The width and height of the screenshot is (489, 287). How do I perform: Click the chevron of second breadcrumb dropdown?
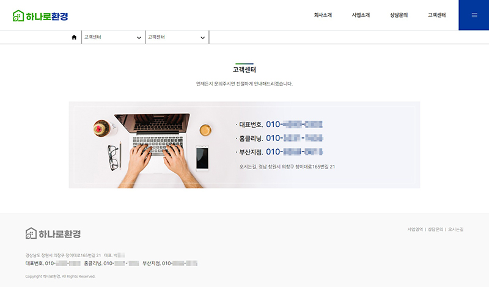click(x=202, y=38)
